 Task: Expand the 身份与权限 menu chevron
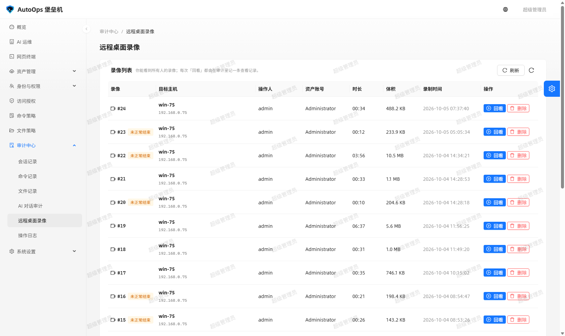tap(74, 86)
